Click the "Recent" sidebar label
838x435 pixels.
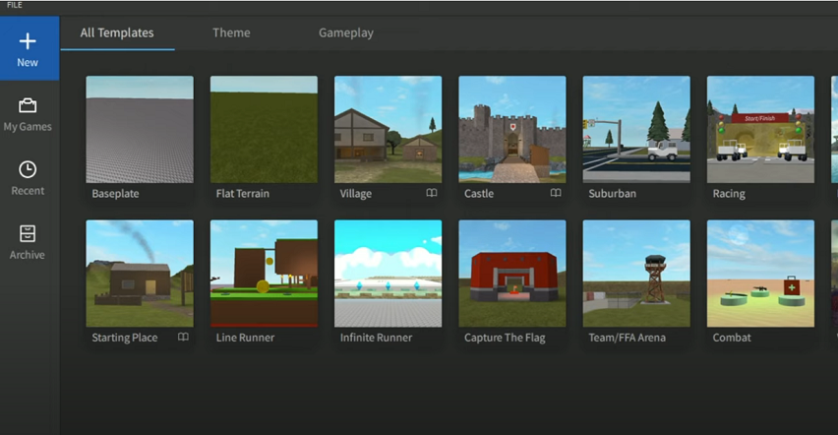coord(28,191)
